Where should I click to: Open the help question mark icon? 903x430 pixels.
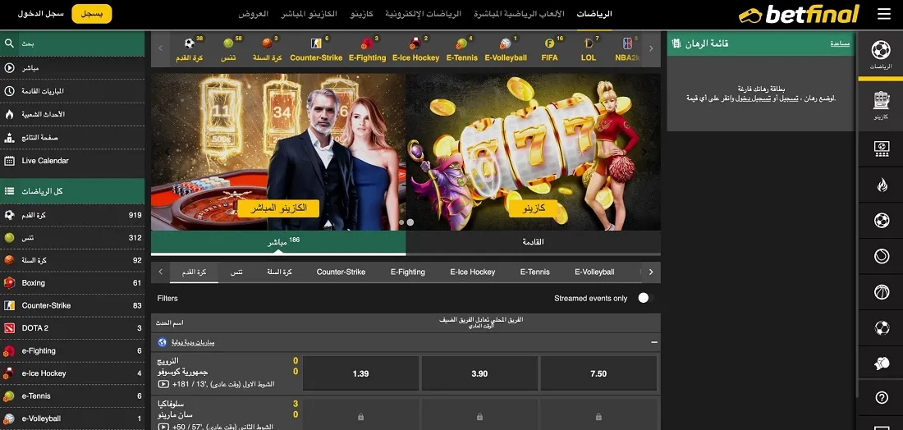pos(882,398)
